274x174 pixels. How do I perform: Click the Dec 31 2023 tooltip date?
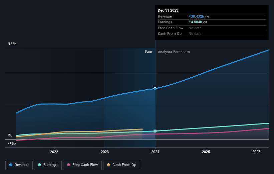pos(168,10)
